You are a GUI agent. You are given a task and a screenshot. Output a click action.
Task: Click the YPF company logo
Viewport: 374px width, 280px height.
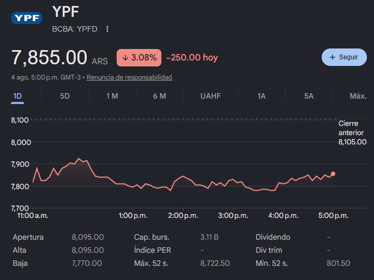coord(27,18)
